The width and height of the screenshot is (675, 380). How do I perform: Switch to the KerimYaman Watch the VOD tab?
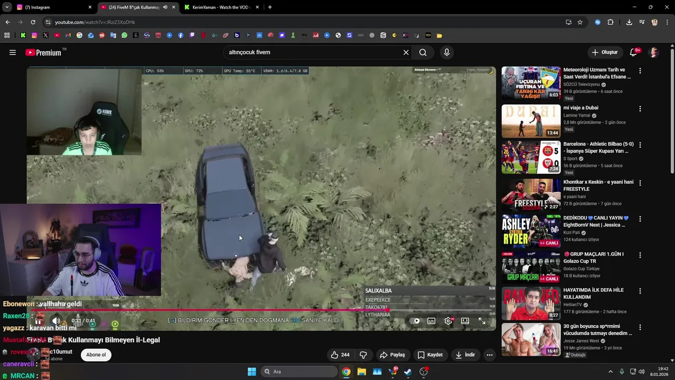221,7
